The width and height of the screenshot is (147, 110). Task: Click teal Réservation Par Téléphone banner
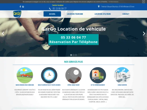[73, 40]
